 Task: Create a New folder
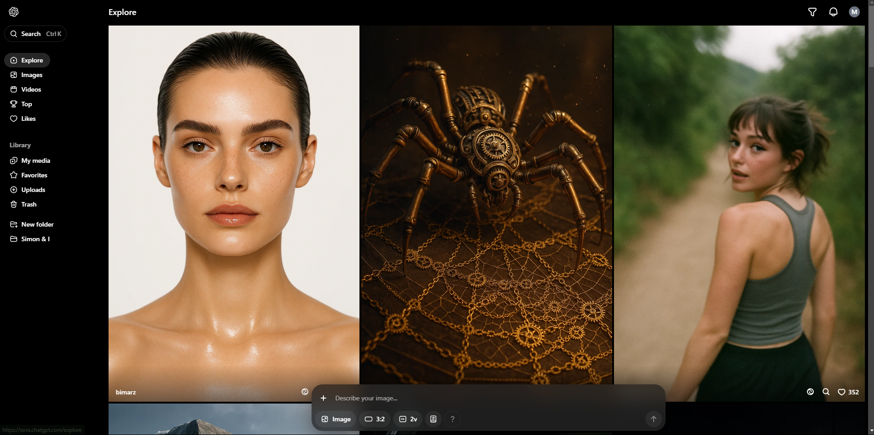pos(37,224)
